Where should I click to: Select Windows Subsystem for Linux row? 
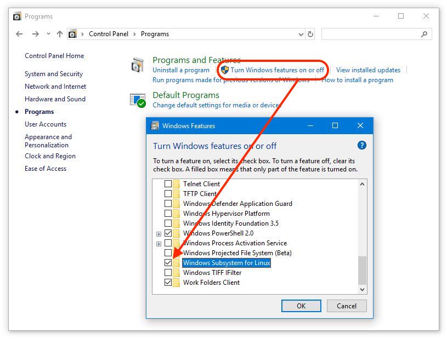tap(227, 263)
